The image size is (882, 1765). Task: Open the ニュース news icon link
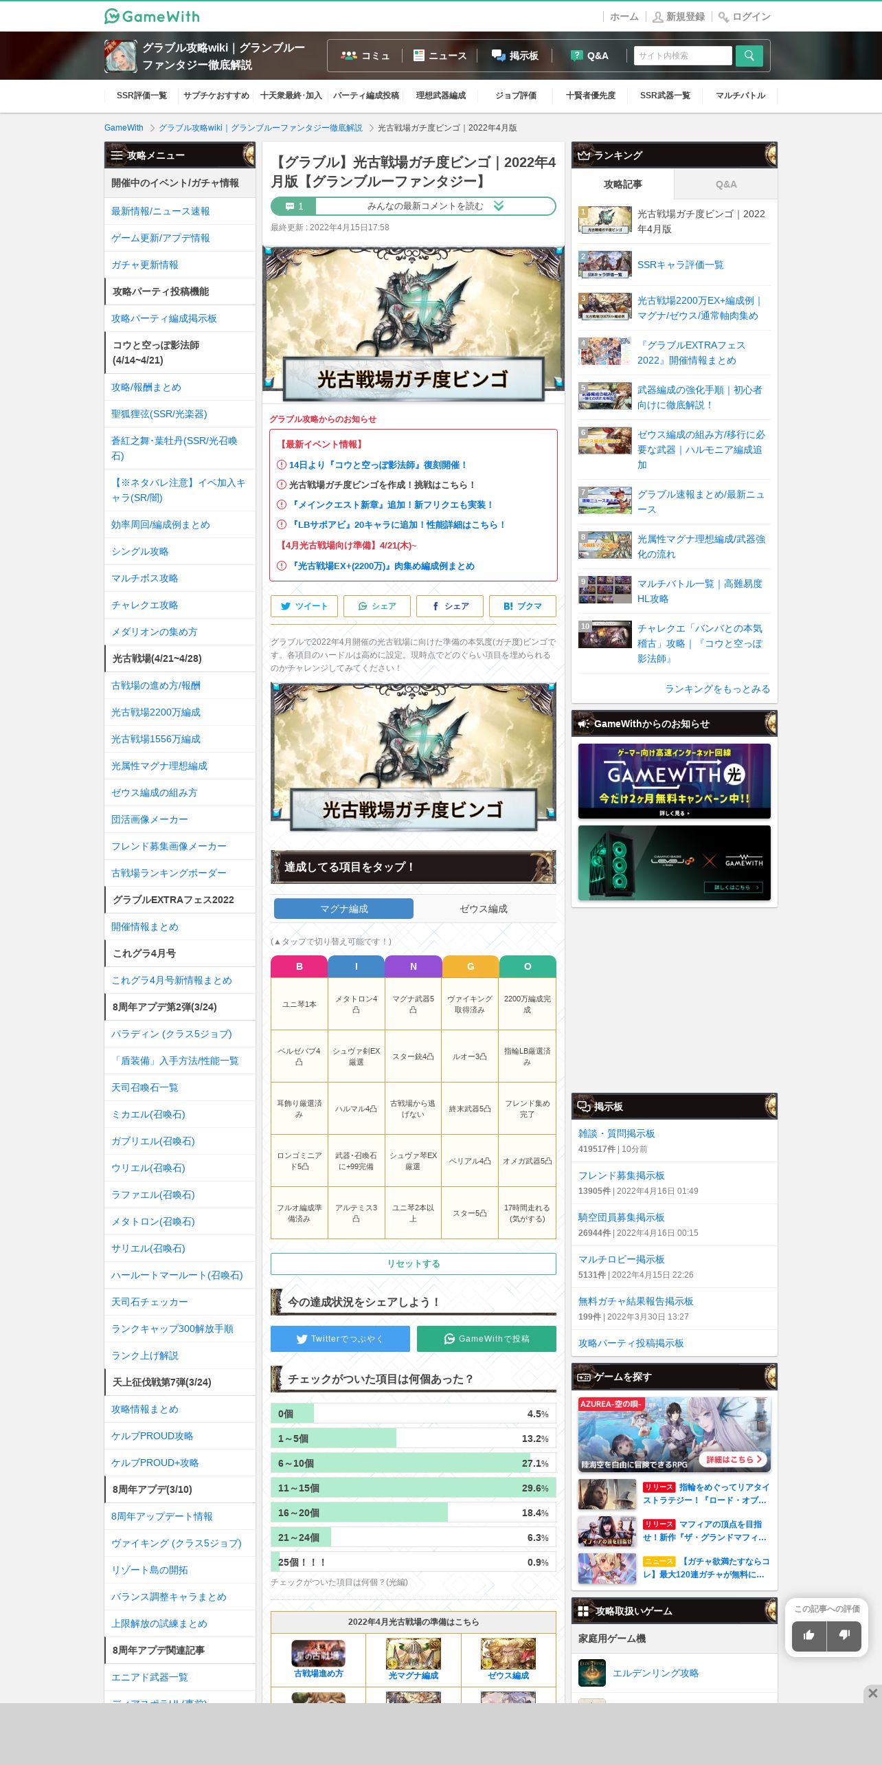[440, 56]
